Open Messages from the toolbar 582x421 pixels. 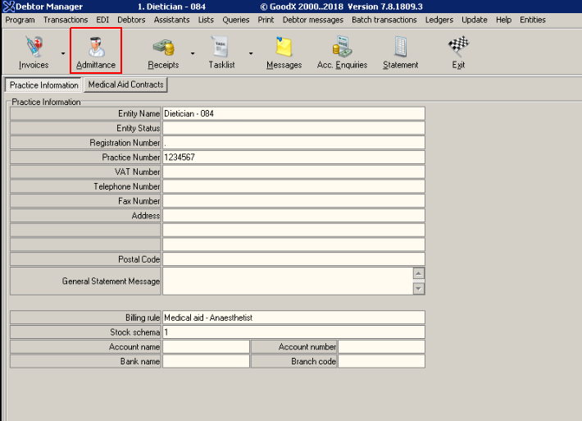(284, 51)
